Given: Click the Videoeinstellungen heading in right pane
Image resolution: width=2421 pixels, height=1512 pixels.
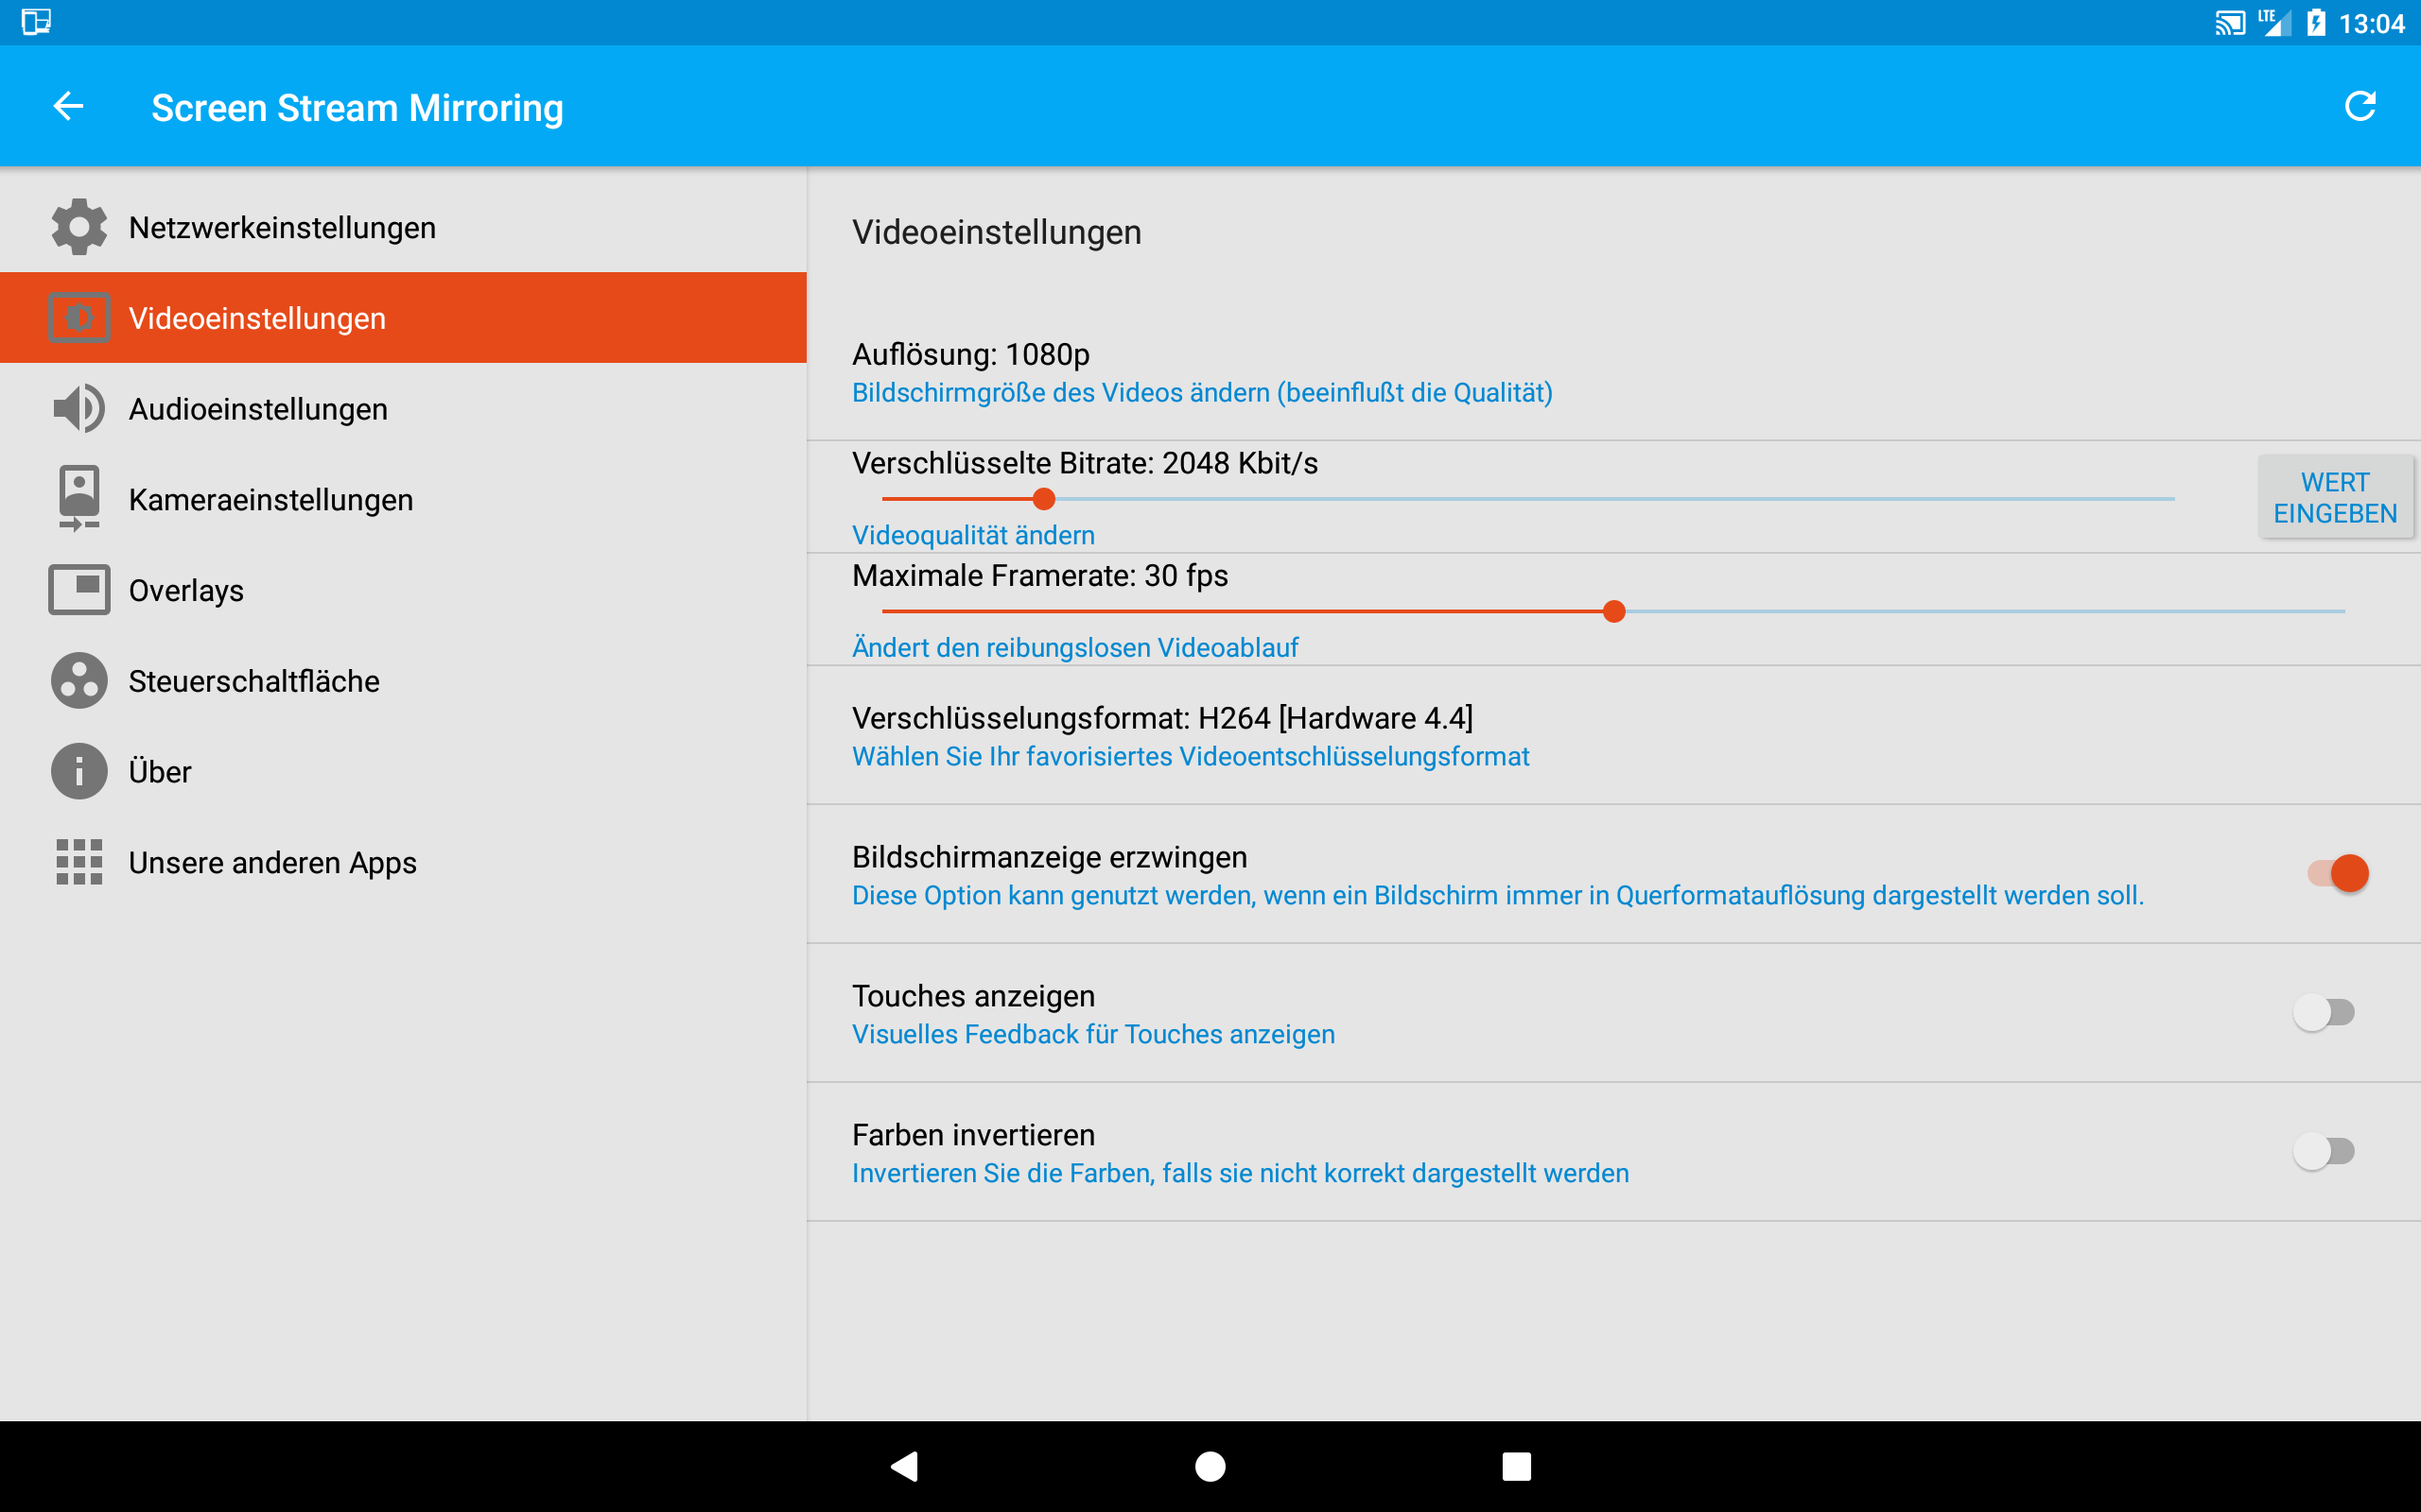Looking at the screenshot, I should (x=997, y=232).
